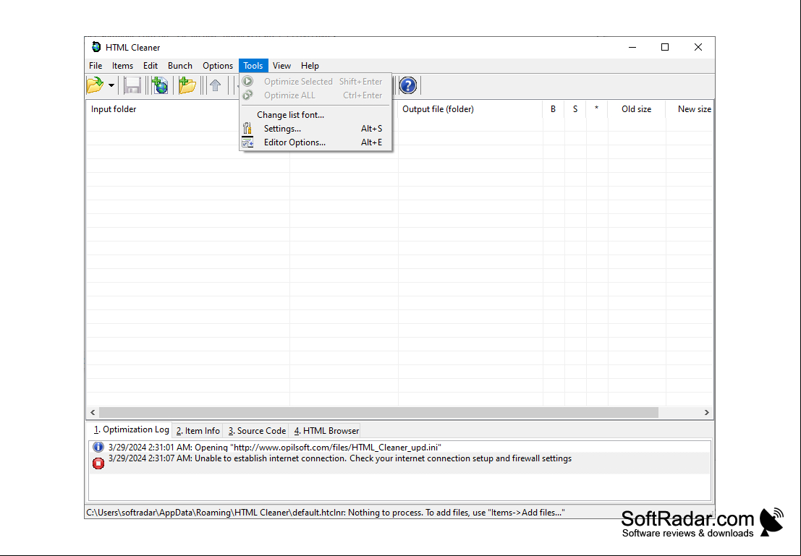Expand the open folder dropdown arrow
This screenshot has width=801, height=556.
coord(111,85)
